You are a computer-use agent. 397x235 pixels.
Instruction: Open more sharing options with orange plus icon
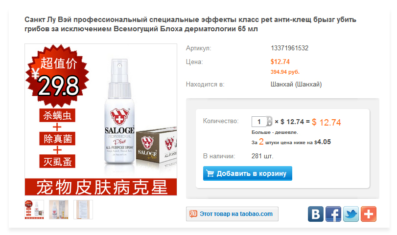coord(369,214)
